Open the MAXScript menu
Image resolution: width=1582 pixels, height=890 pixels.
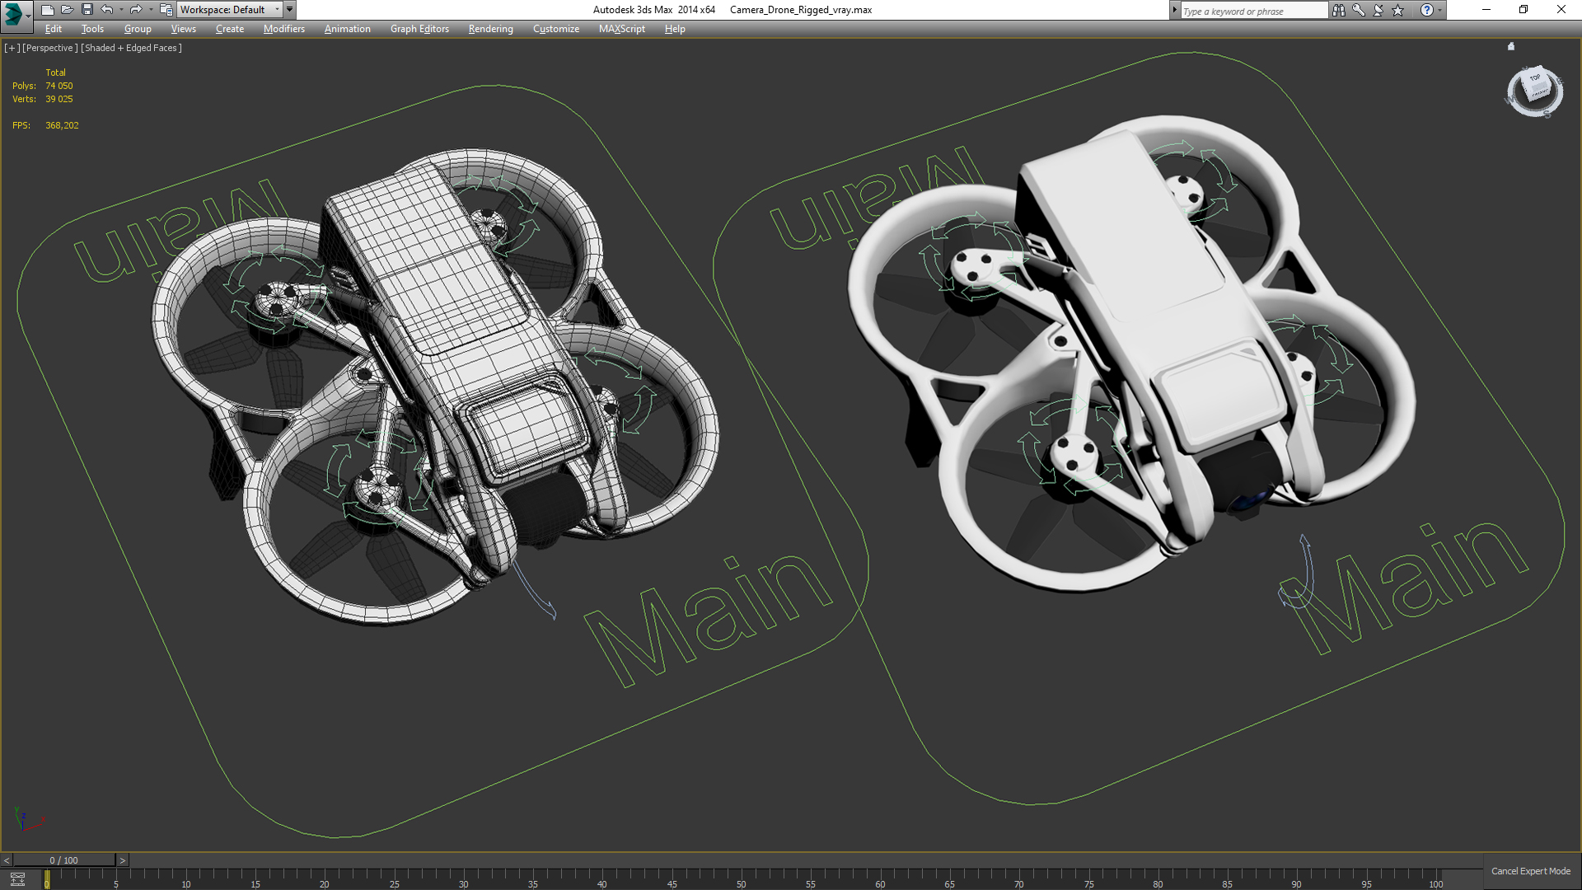click(x=622, y=29)
